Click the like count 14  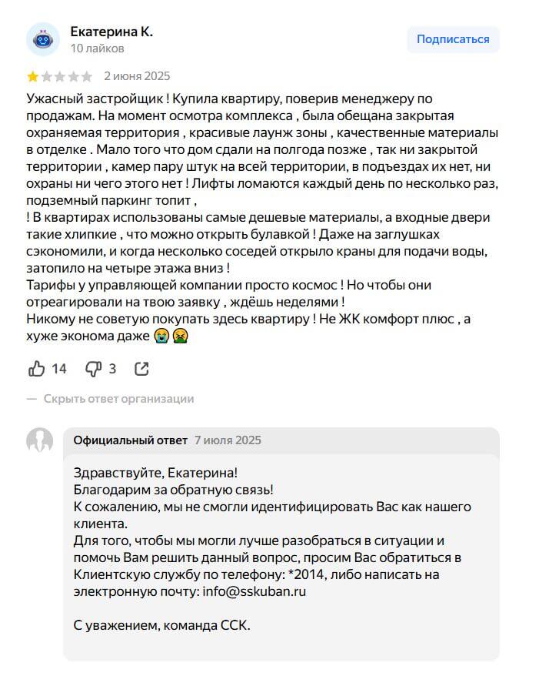pos(59,369)
